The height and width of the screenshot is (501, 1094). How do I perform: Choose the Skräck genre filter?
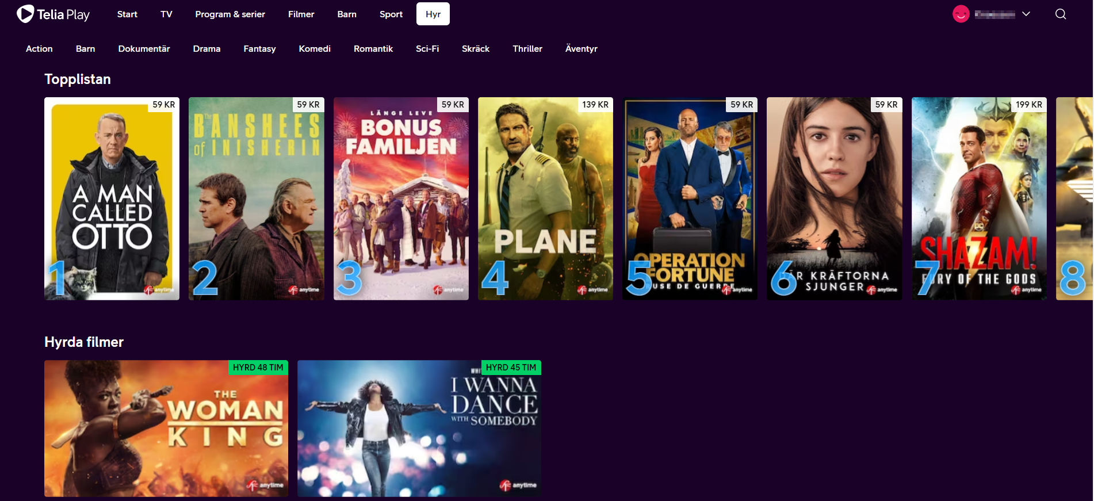pyautogui.click(x=475, y=49)
